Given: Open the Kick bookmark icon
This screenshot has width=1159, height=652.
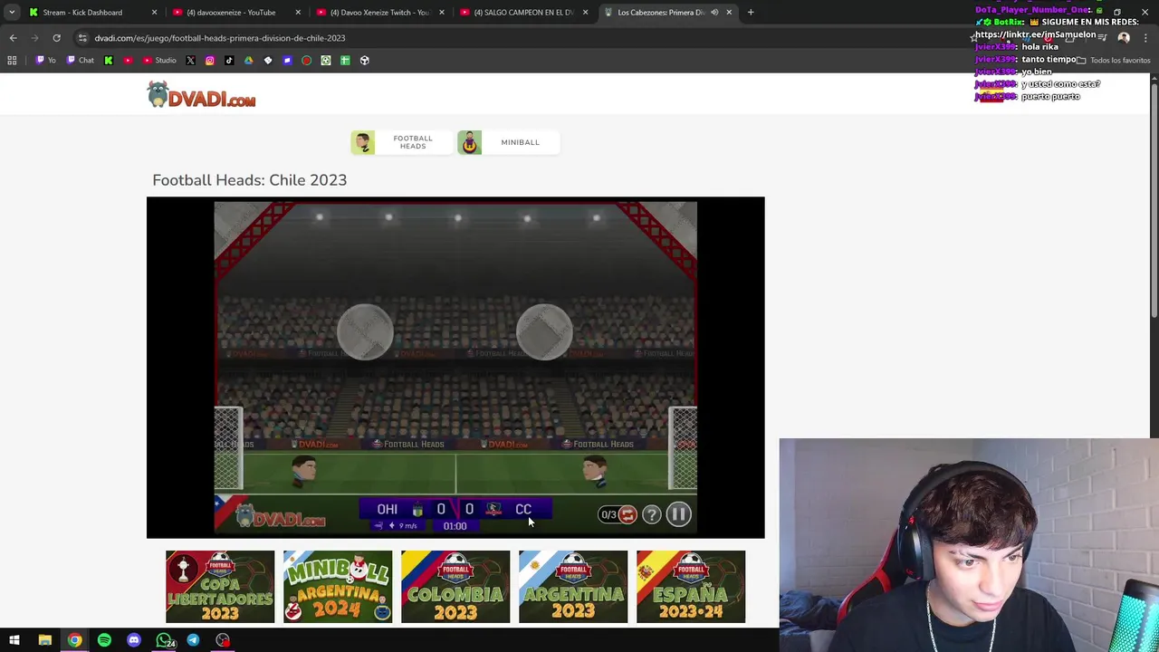Looking at the screenshot, I should [109, 61].
